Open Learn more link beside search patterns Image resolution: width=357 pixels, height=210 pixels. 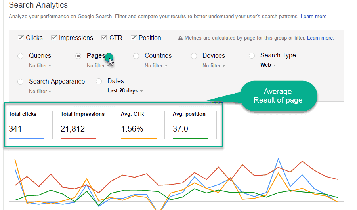pos(314,16)
